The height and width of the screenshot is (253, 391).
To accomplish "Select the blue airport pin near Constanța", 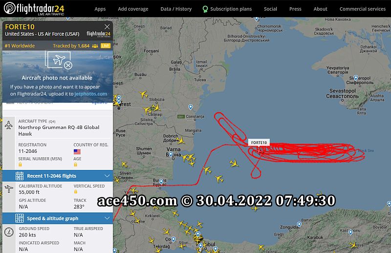I will point(191,107).
